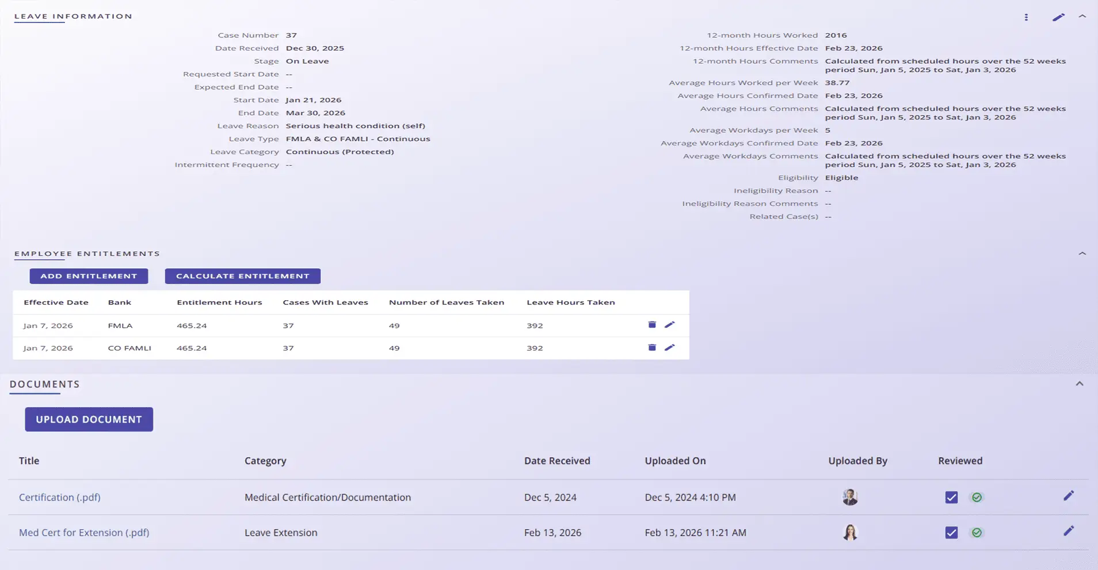Click green approved icon for Med Cert

pyautogui.click(x=977, y=533)
